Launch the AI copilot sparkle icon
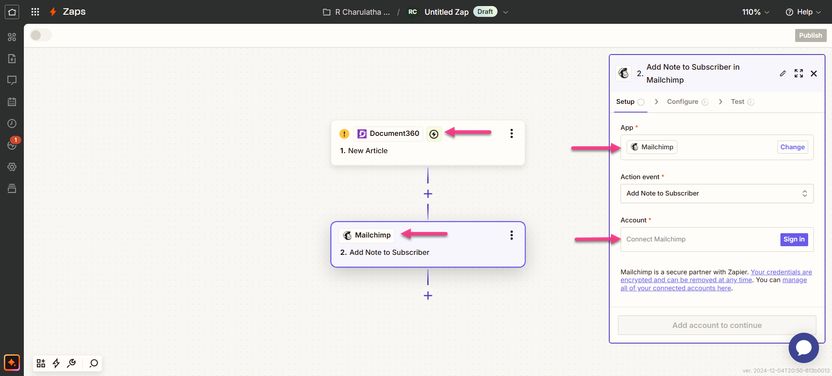The width and height of the screenshot is (832, 376). click(12, 363)
